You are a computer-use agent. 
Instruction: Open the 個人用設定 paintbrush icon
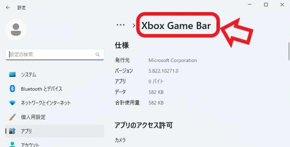(12, 117)
